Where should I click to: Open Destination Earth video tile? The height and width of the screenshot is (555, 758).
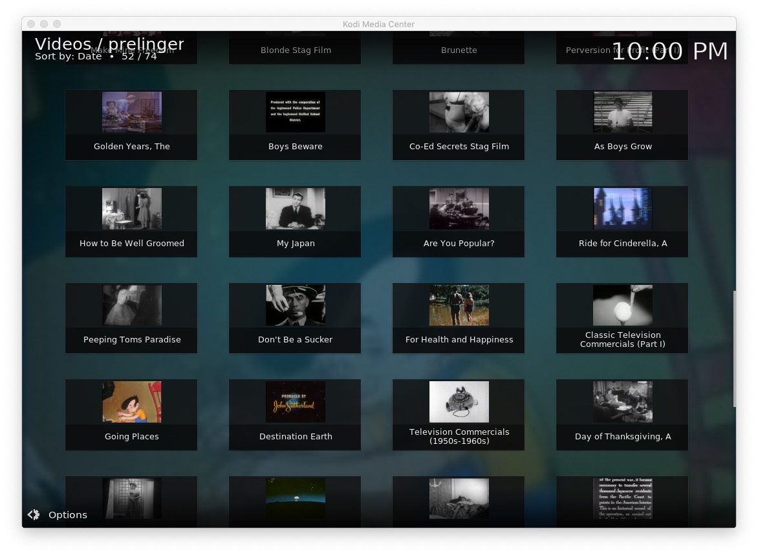295,415
